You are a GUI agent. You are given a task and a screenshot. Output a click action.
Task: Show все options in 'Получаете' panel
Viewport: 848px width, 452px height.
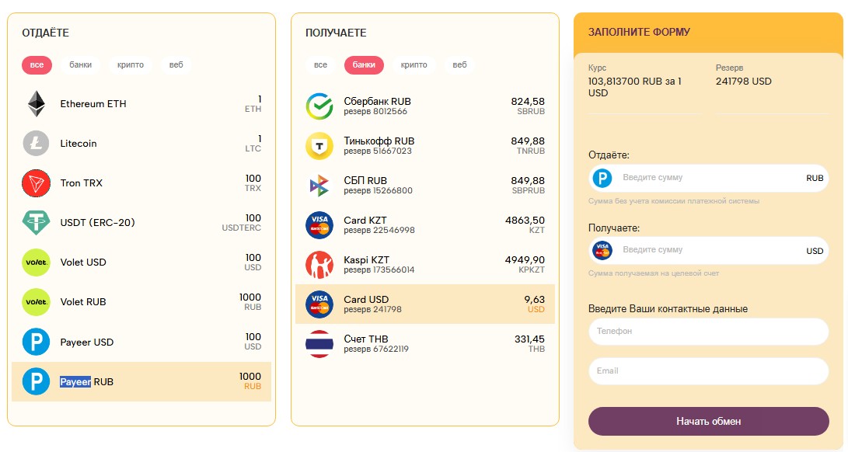(321, 65)
